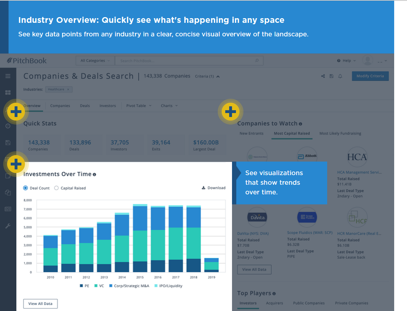Image resolution: width=407 pixels, height=311 pixels.
Task: Select the Most Capital Raised tab
Action: [x=292, y=133]
